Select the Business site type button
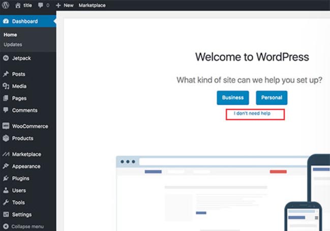Viewport: 330px width, 231px height. click(x=232, y=98)
